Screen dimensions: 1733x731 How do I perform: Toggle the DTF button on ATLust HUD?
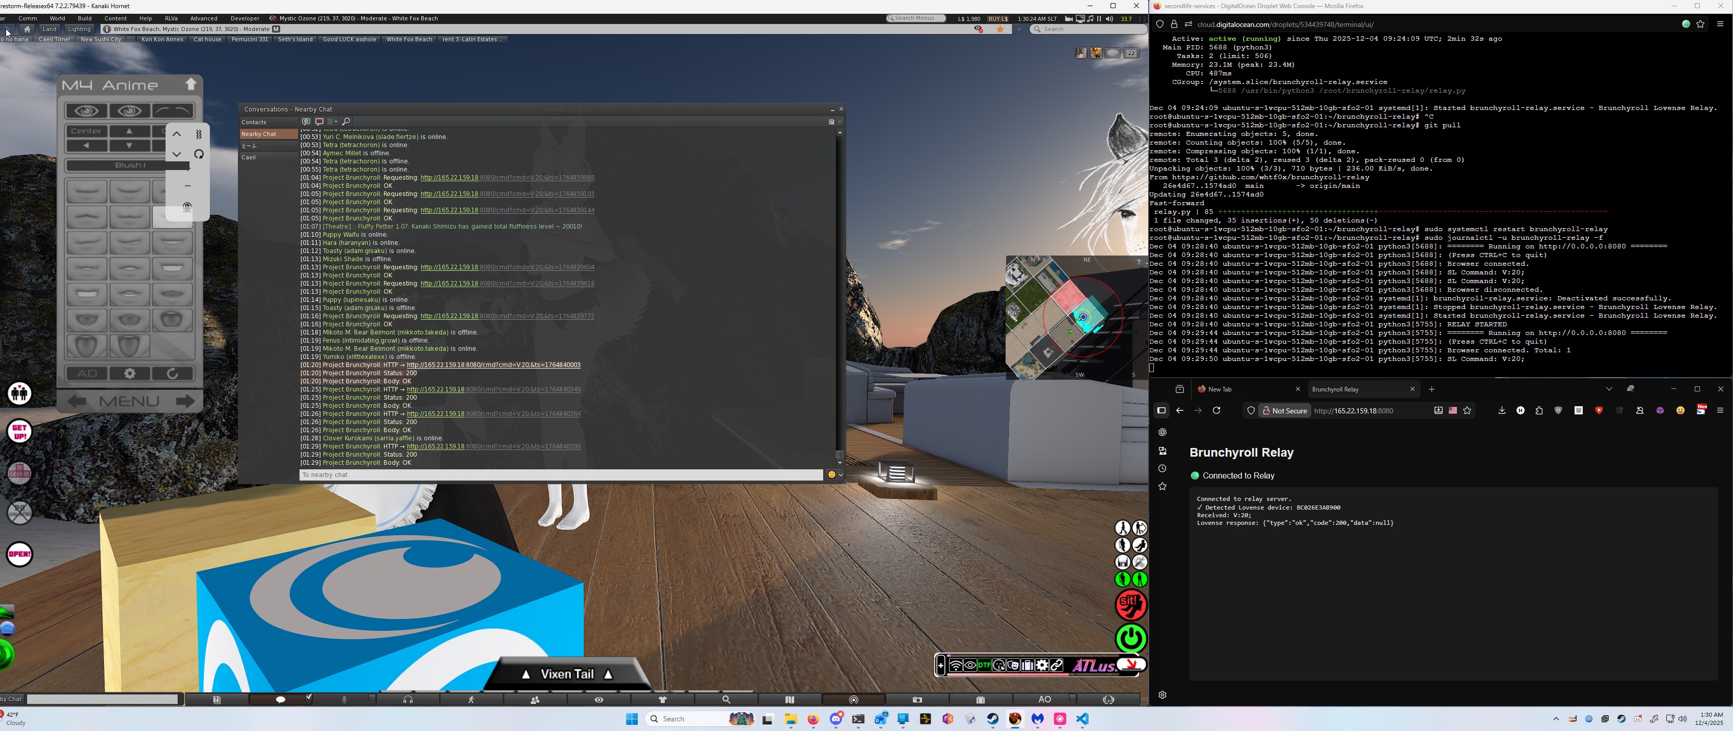click(x=984, y=665)
